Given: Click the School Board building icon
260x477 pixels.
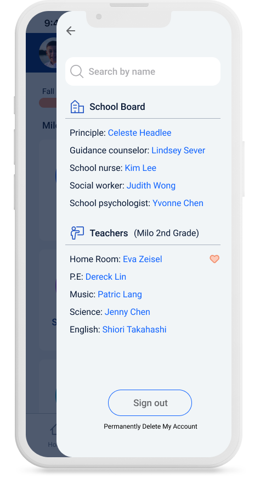Looking at the screenshot, I should (x=77, y=107).
